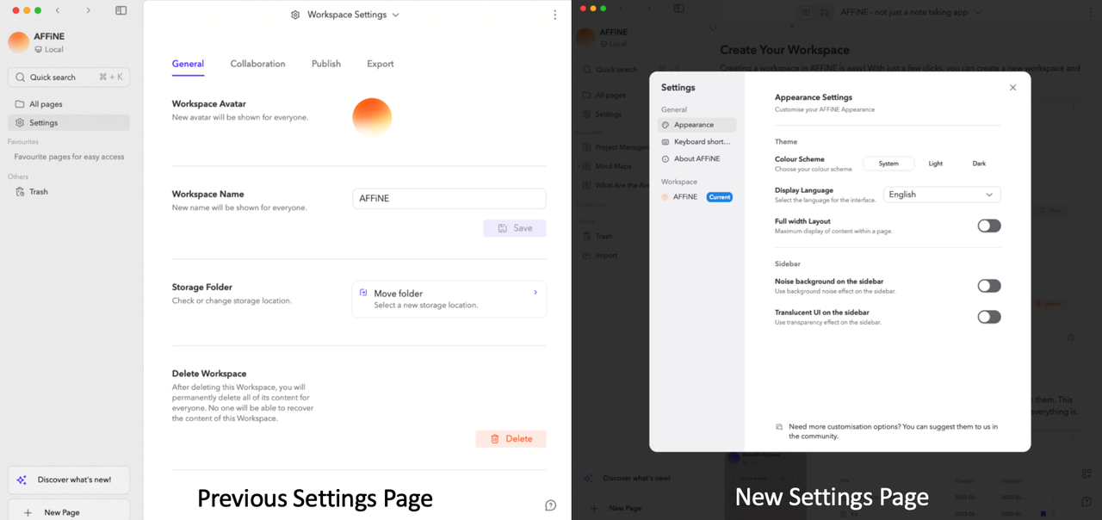Click New Page button in left window
Image resolution: width=1102 pixels, height=520 pixels.
[69, 511]
